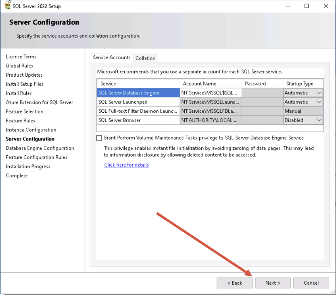Select SQL Full-text Filter Daemon Launcher row
Screen dimensions: 336x295
[138, 111]
